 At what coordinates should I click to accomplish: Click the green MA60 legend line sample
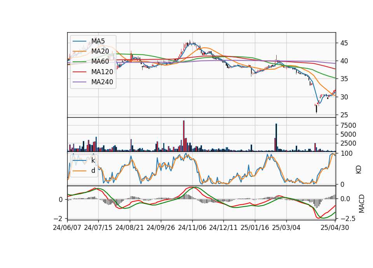point(79,62)
